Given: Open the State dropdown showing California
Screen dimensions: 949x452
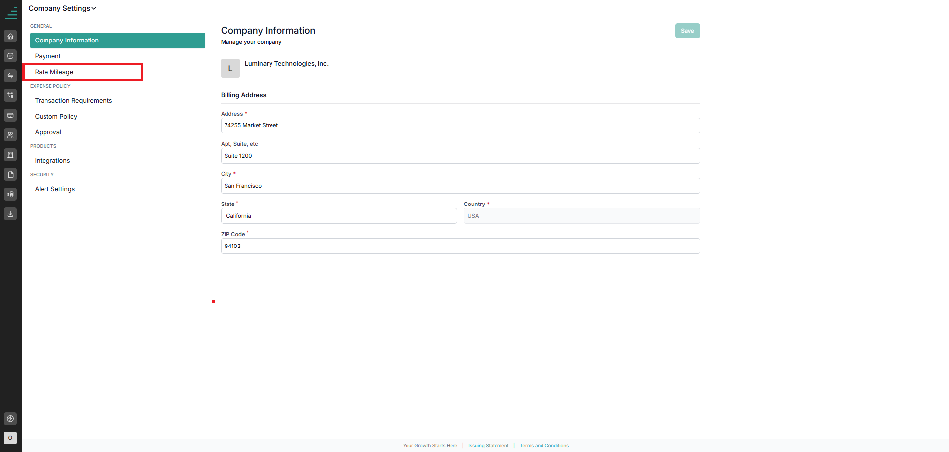Looking at the screenshot, I should [x=339, y=216].
